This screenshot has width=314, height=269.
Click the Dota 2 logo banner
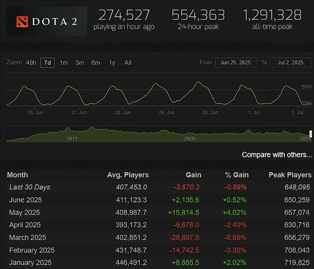pyautogui.click(x=46, y=21)
